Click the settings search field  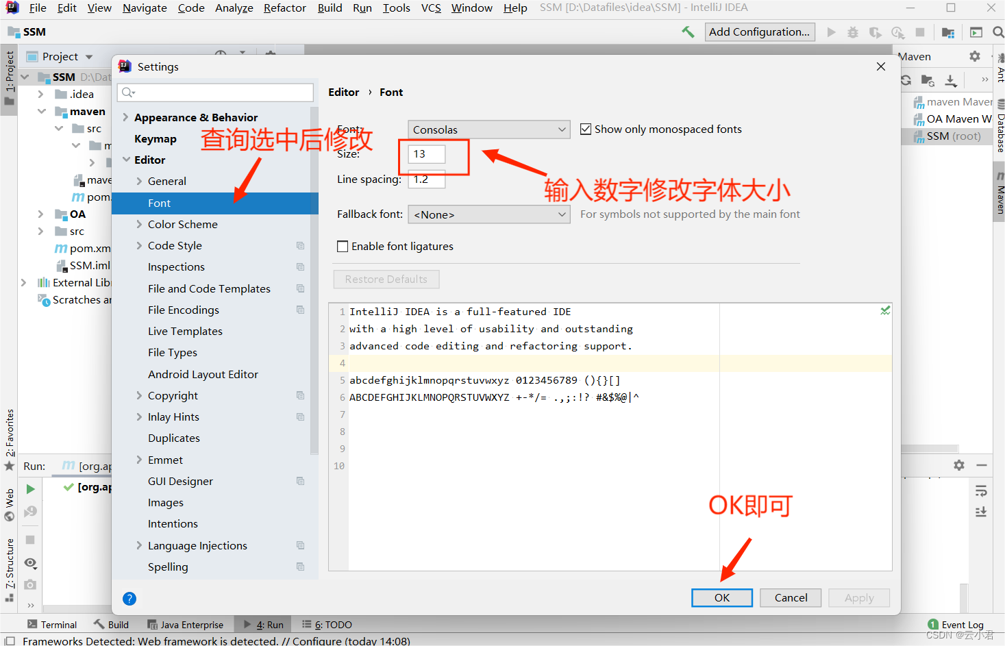click(216, 92)
